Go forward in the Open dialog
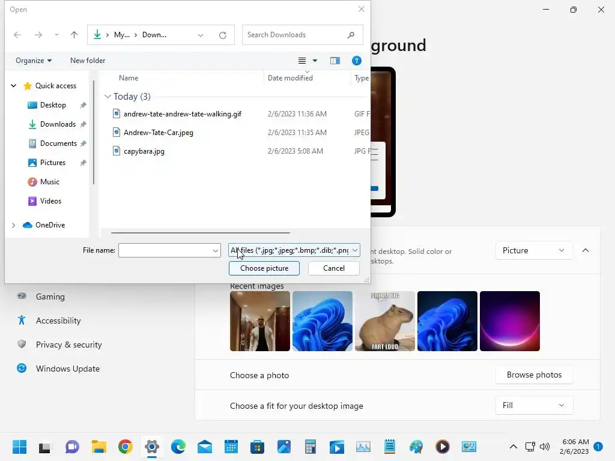615x461 pixels. [38, 35]
